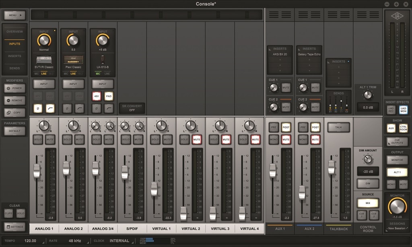412x247 pixels.
Task: Toggle MONO on the AUX 2 bus
Action: [303, 140]
